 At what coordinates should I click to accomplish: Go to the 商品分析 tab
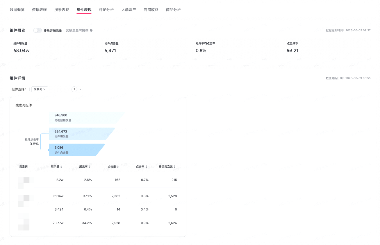(173, 10)
